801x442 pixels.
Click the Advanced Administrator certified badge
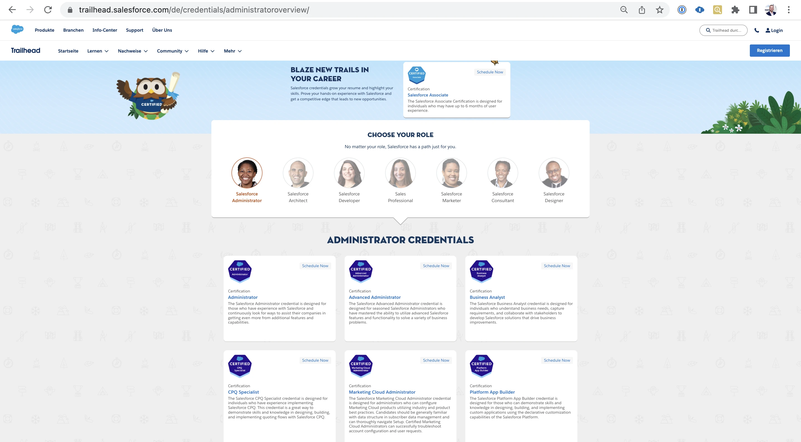361,271
